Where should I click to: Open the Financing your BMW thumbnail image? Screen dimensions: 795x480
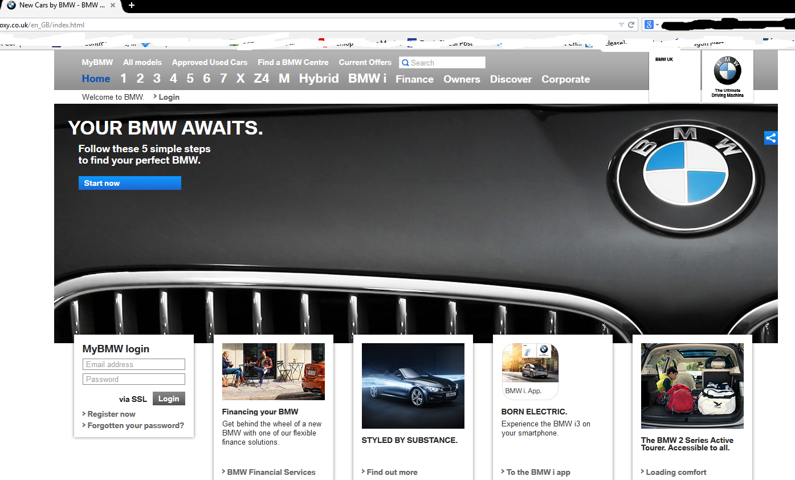[274, 372]
